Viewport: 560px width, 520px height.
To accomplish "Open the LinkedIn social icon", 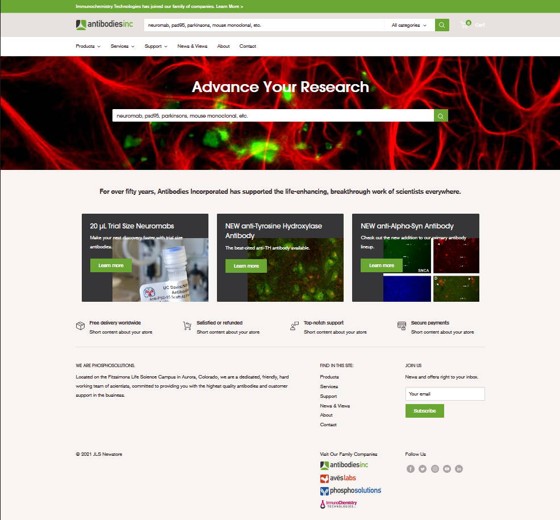I will (x=459, y=469).
